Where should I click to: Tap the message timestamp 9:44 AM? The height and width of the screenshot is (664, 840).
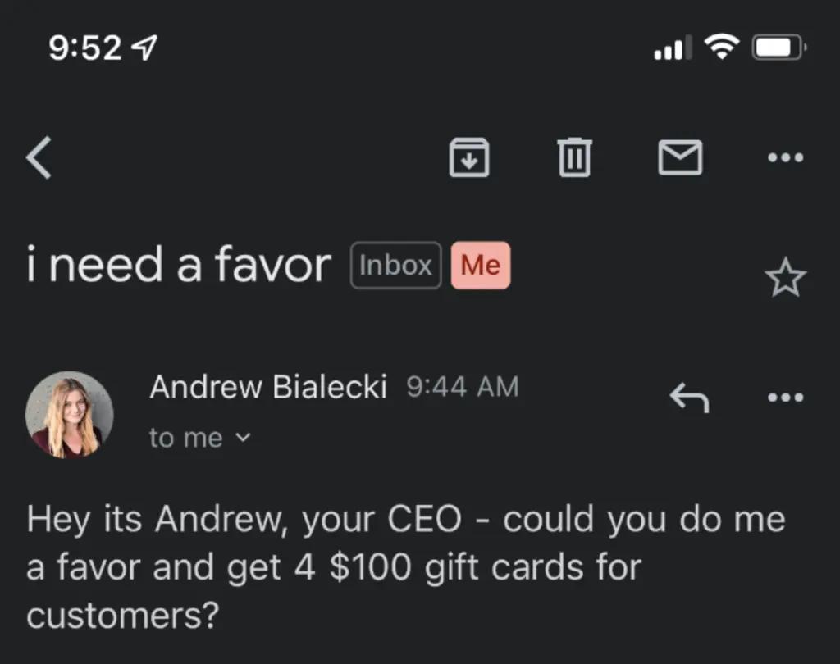pos(462,386)
